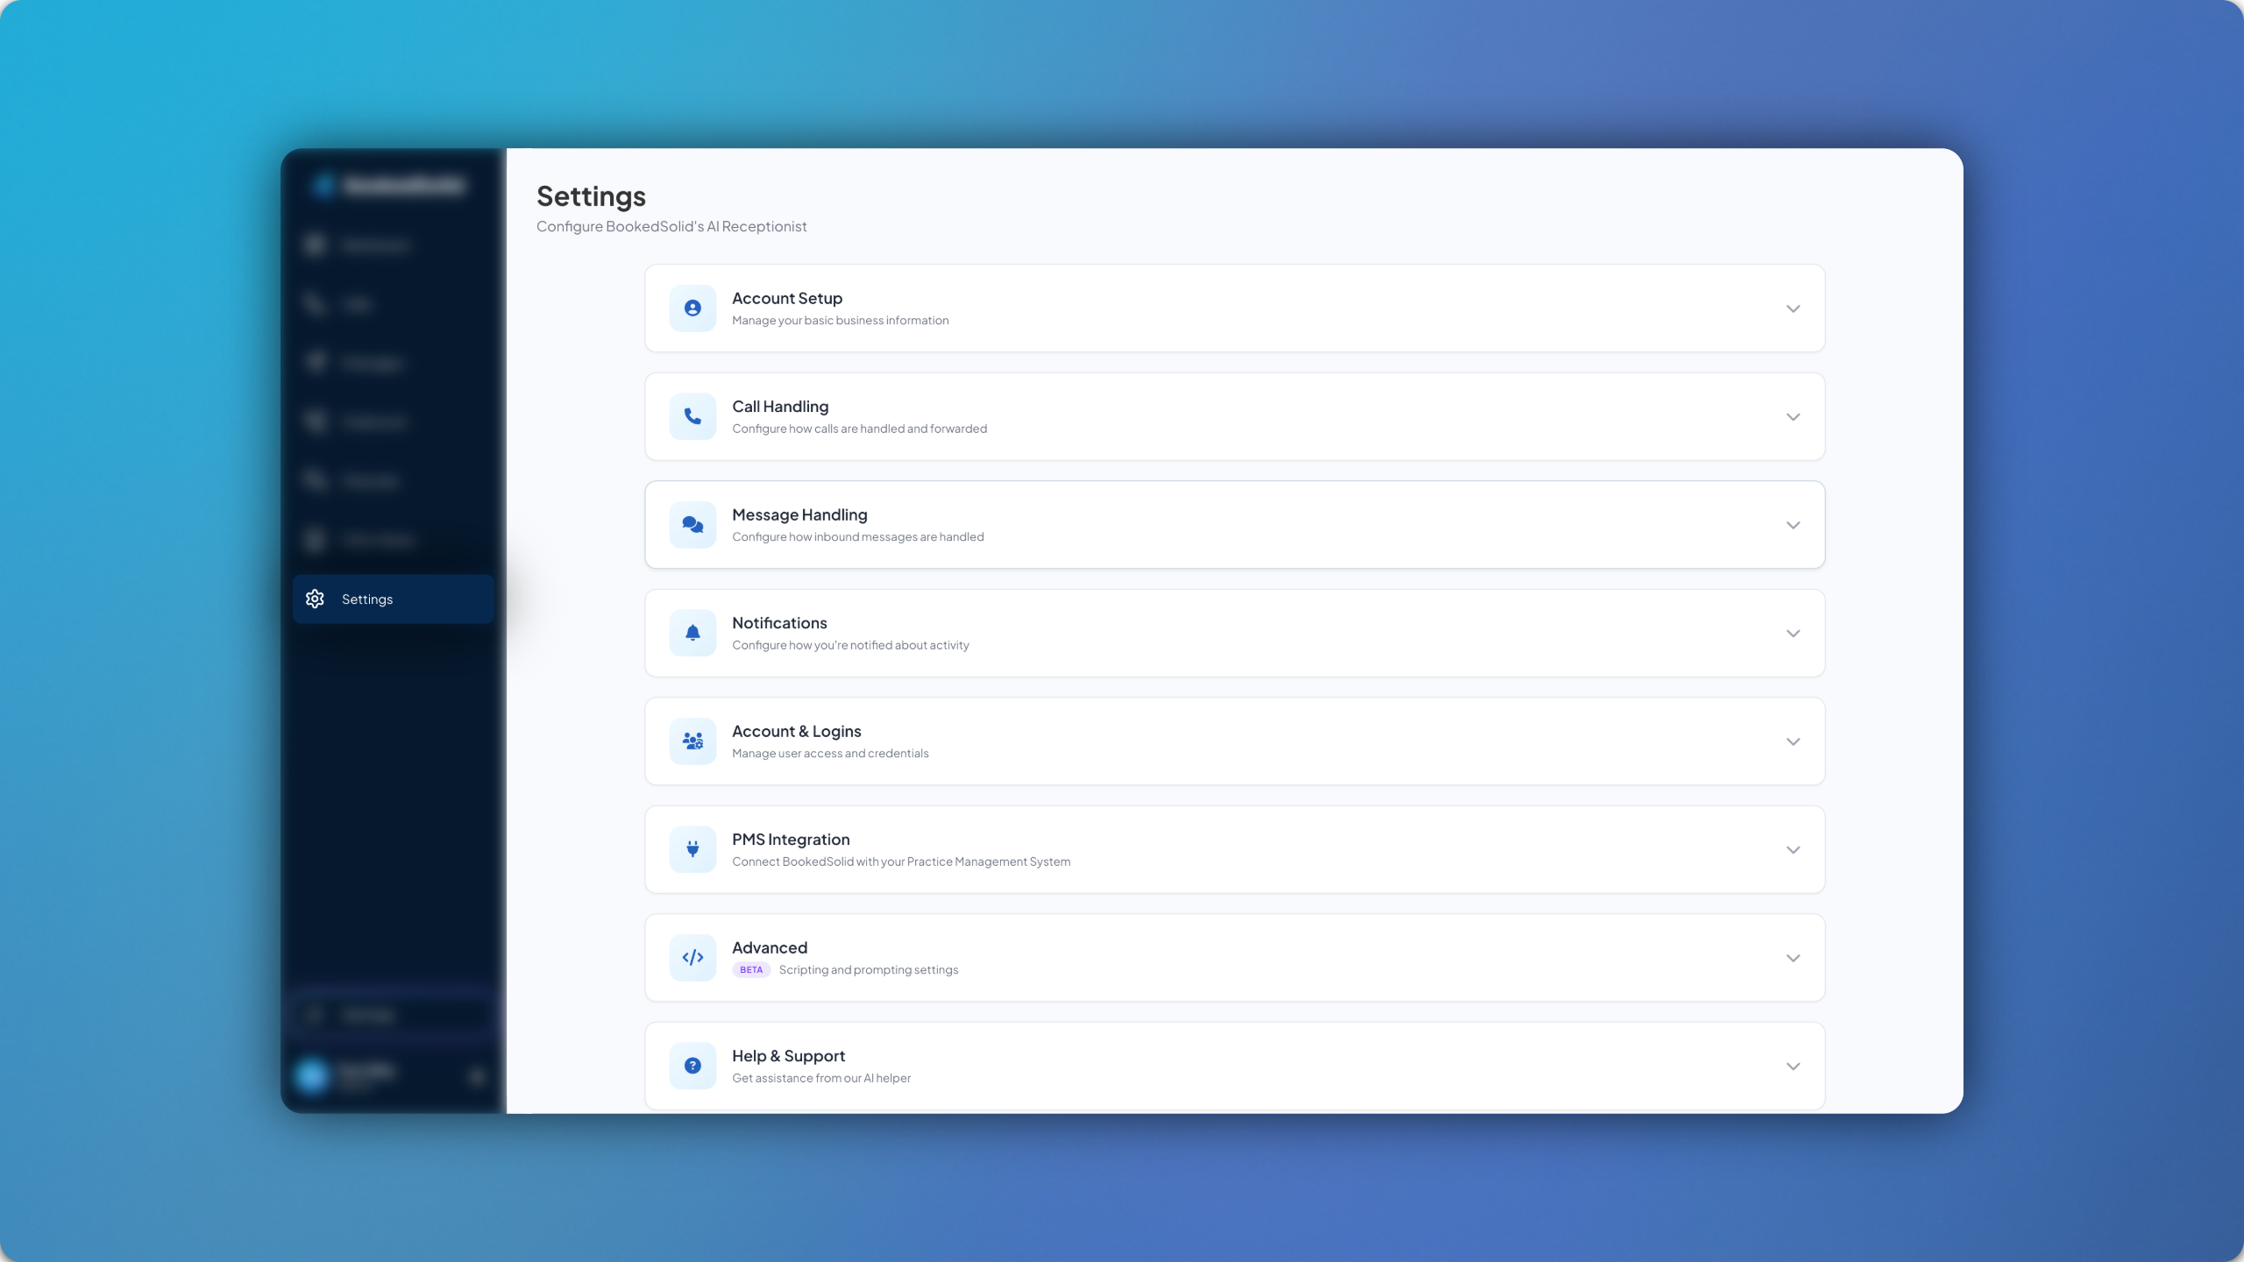The height and width of the screenshot is (1262, 2244).
Task: Click the Account Setup user icon
Action: (692, 308)
